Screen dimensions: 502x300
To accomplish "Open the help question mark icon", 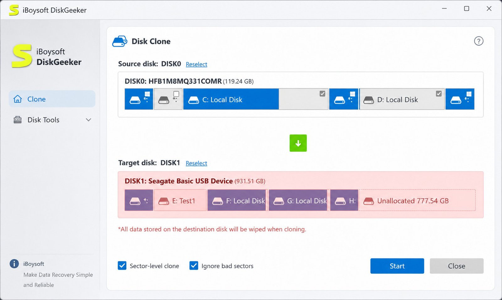I will click(x=478, y=41).
